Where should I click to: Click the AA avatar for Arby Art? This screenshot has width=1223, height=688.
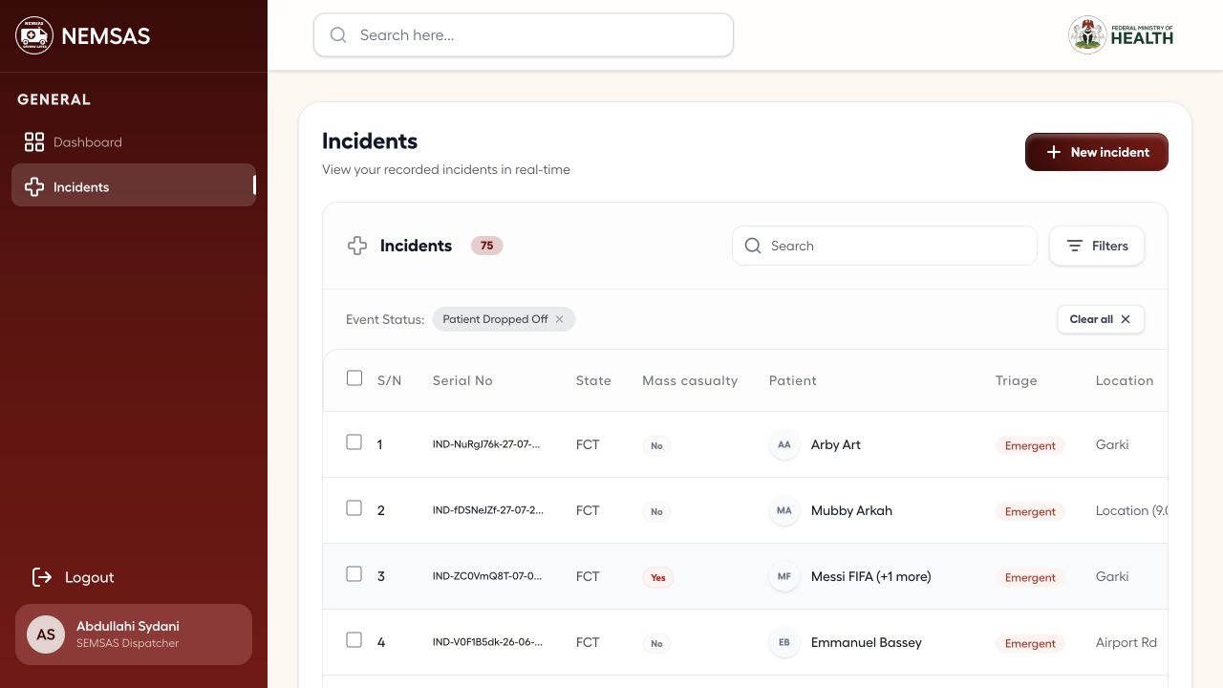tap(784, 444)
